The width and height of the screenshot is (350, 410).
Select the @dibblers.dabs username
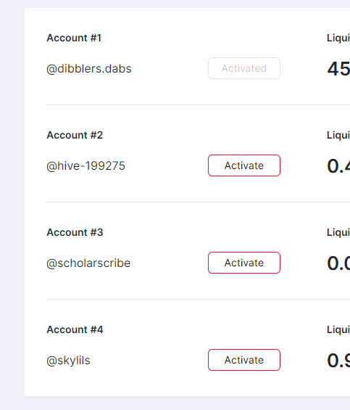[x=89, y=69]
